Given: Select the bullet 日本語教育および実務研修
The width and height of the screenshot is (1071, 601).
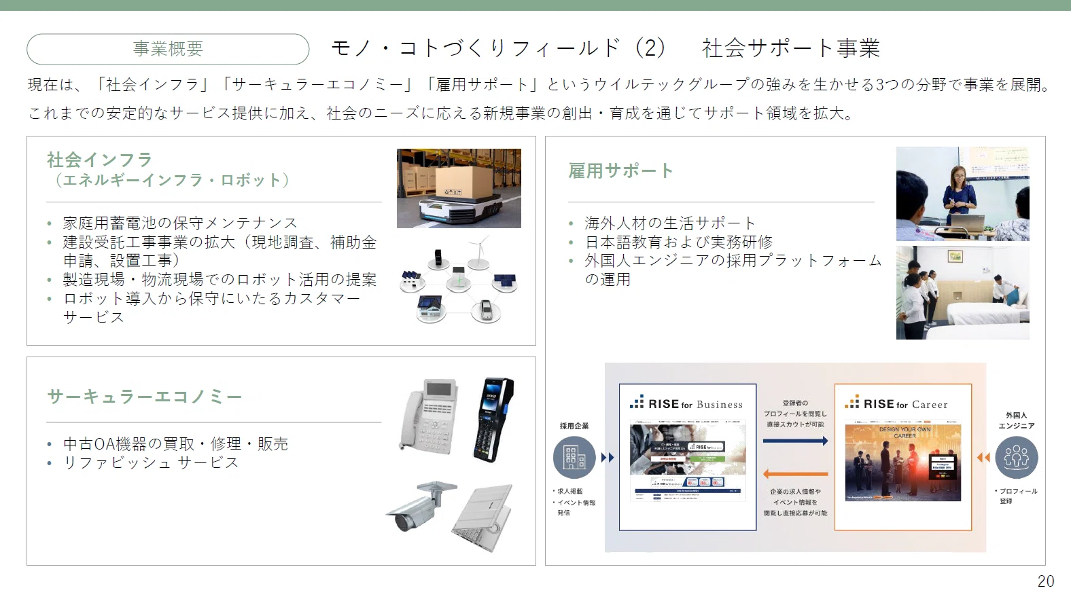Looking at the screenshot, I should [x=679, y=242].
